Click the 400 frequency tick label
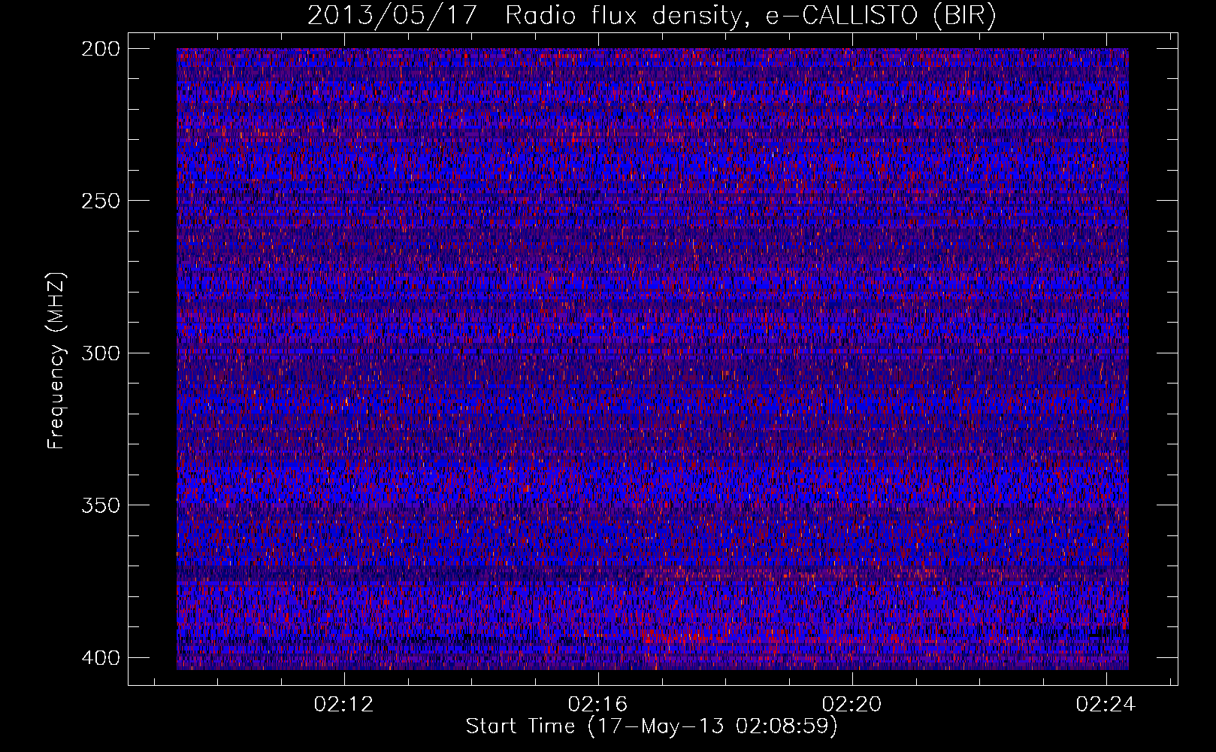The width and height of the screenshot is (1216, 752). (x=100, y=657)
